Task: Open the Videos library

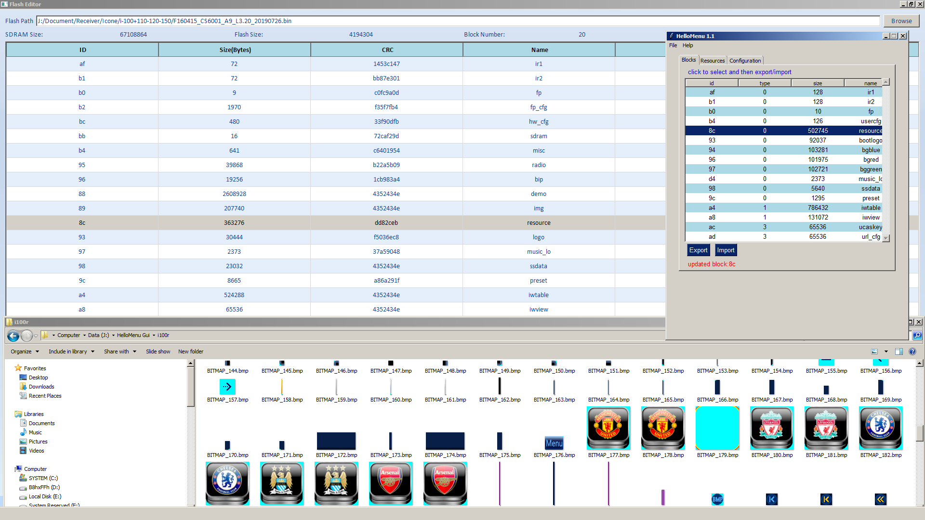Action: (36, 451)
